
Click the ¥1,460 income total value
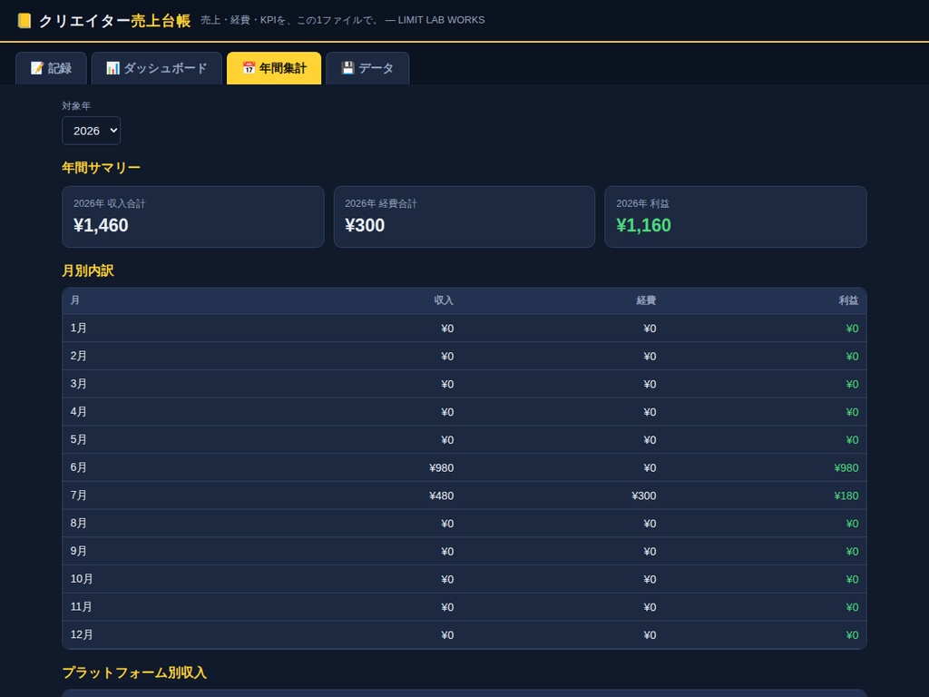click(101, 225)
